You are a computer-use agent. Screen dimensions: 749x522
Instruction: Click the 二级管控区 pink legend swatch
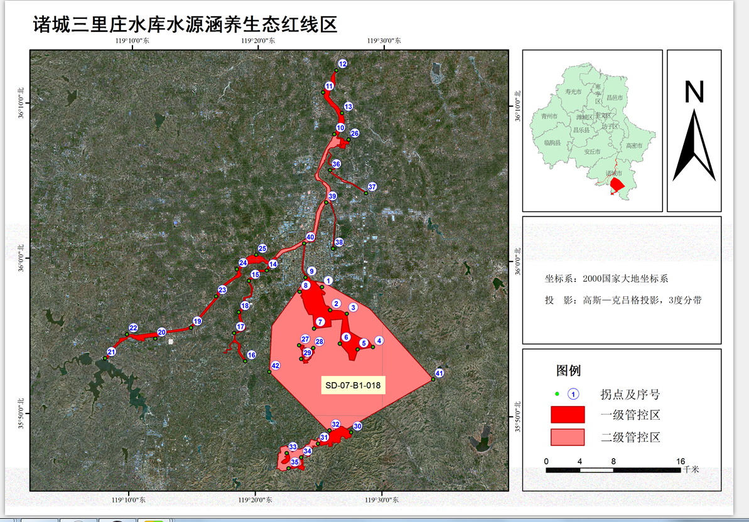coord(567,437)
